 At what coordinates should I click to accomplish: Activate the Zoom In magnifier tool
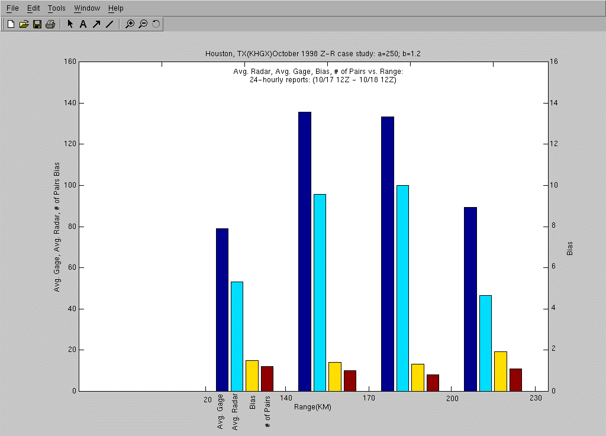point(130,24)
